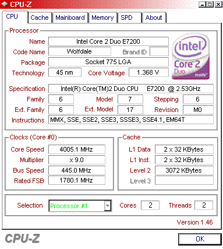223x249 pixels.
Task: Click the Processor #1 combo box text
Action: click(69, 206)
